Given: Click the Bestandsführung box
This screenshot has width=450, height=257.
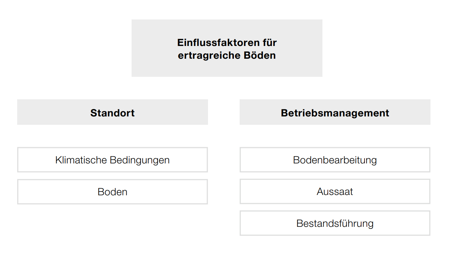Looking at the screenshot, I should [335, 223].
